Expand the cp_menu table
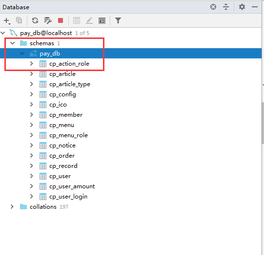This screenshot has height=255, width=264. (x=32, y=125)
